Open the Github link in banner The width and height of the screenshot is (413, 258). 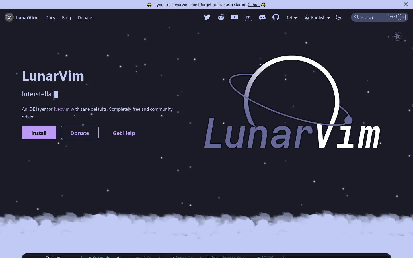click(254, 5)
